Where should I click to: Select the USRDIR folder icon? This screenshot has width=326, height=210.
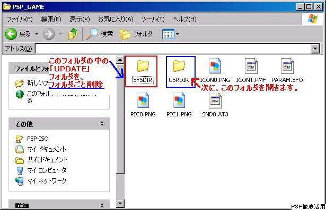coord(179,66)
